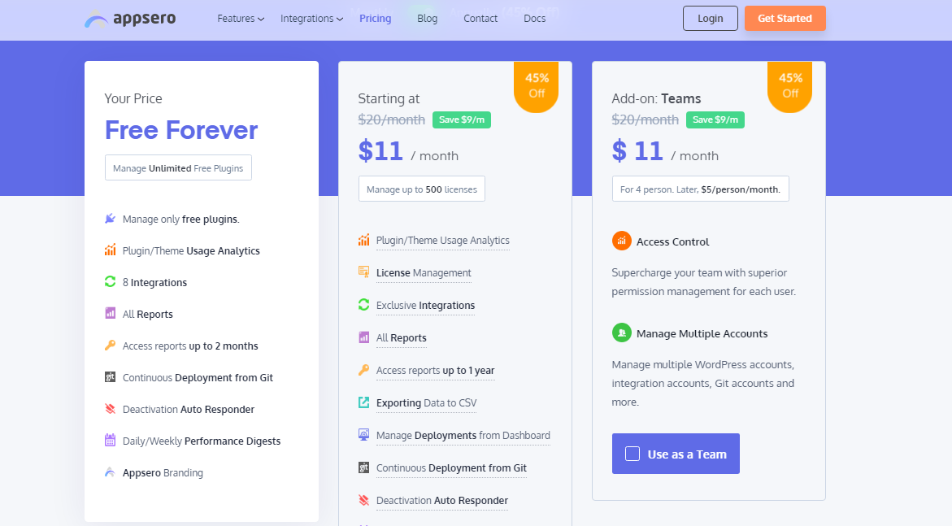Expand the Features dropdown menu
Screen dimensions: 952x526
pos(241,19)
